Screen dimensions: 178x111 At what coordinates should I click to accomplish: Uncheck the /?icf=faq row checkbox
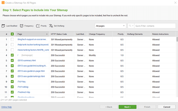click(12, 82)
